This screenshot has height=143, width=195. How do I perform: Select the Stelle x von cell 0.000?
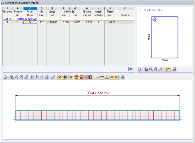pyautogui.click(x=64, y=22)
